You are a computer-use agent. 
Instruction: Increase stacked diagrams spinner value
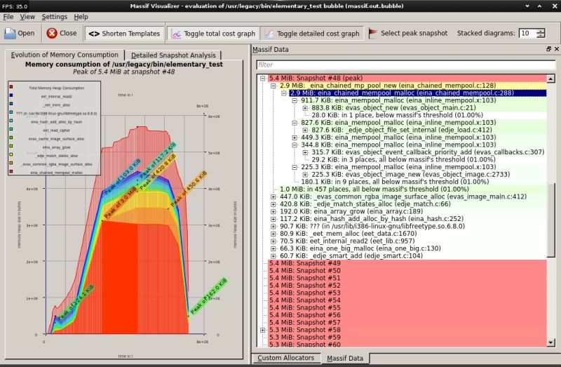point(541,31)
